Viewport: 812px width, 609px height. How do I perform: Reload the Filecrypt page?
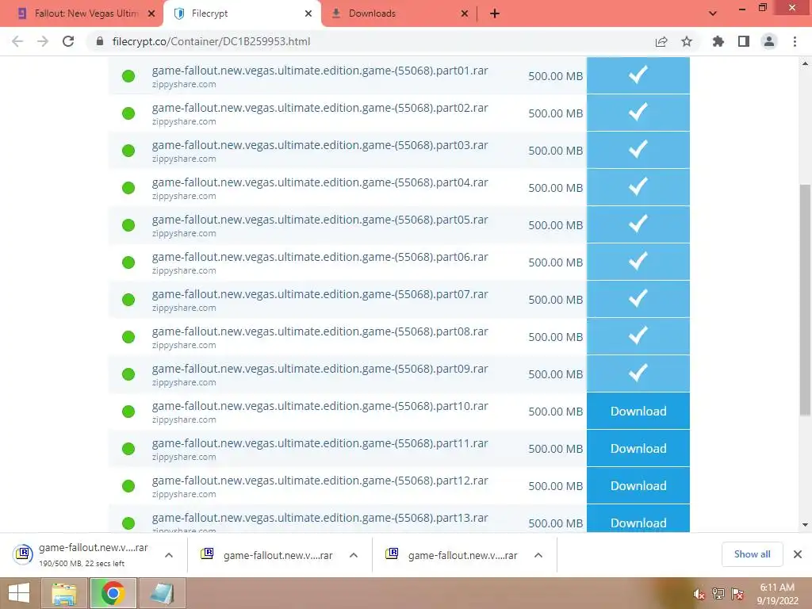point(68,41)
